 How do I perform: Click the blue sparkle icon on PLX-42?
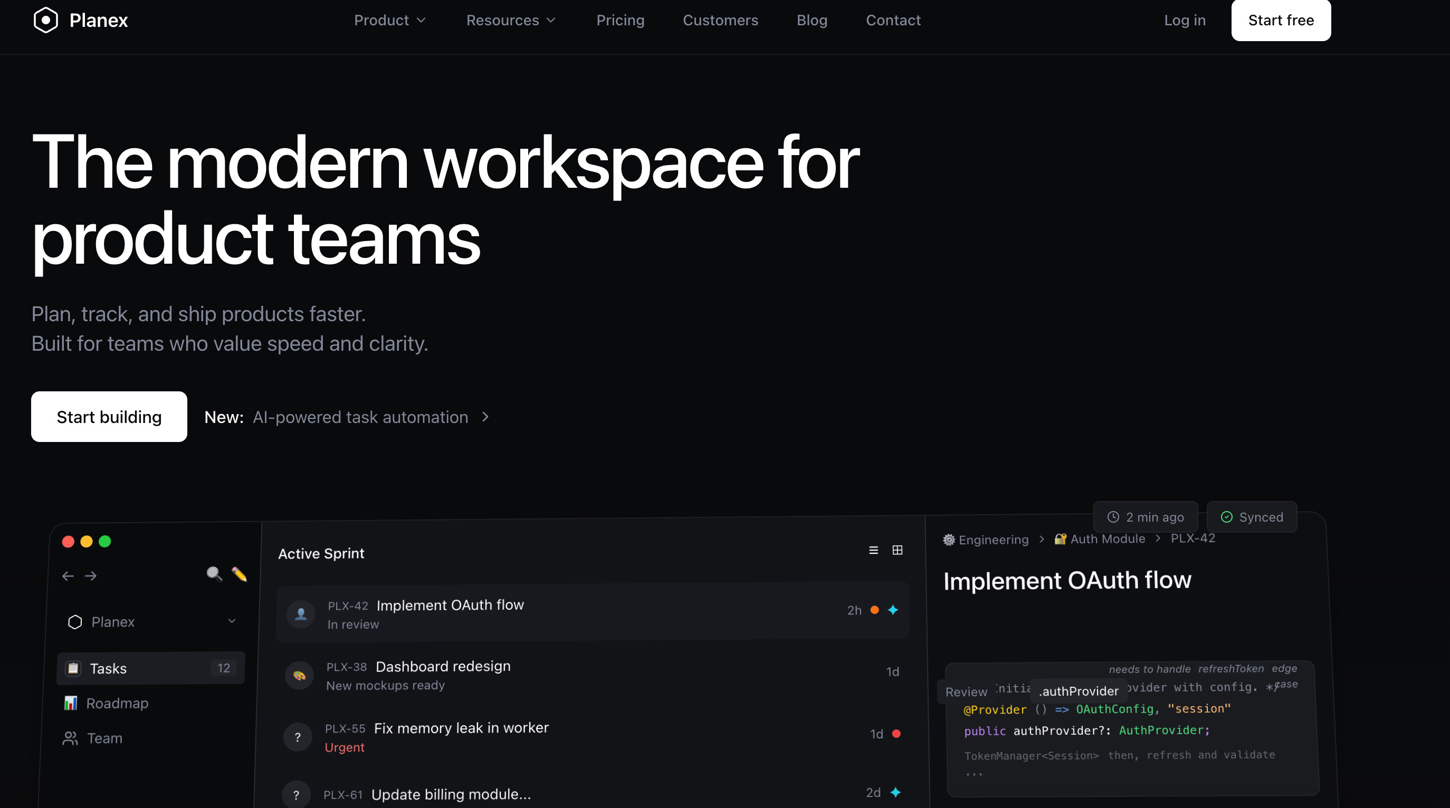click(x=893, y=610)
